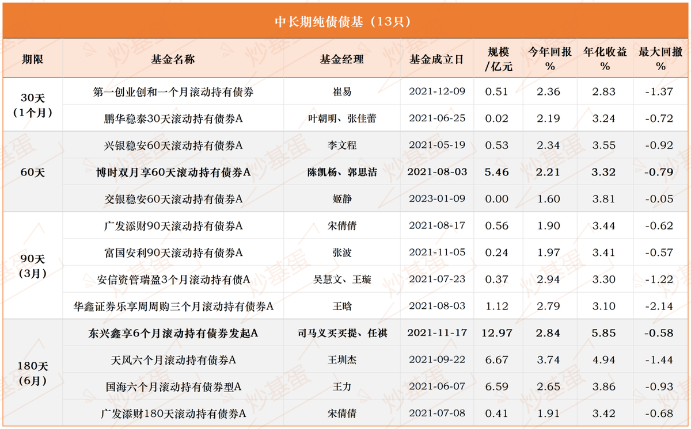Click manager name 王圳杰
The height and width of the screenshot is (429, 691).
342,360
